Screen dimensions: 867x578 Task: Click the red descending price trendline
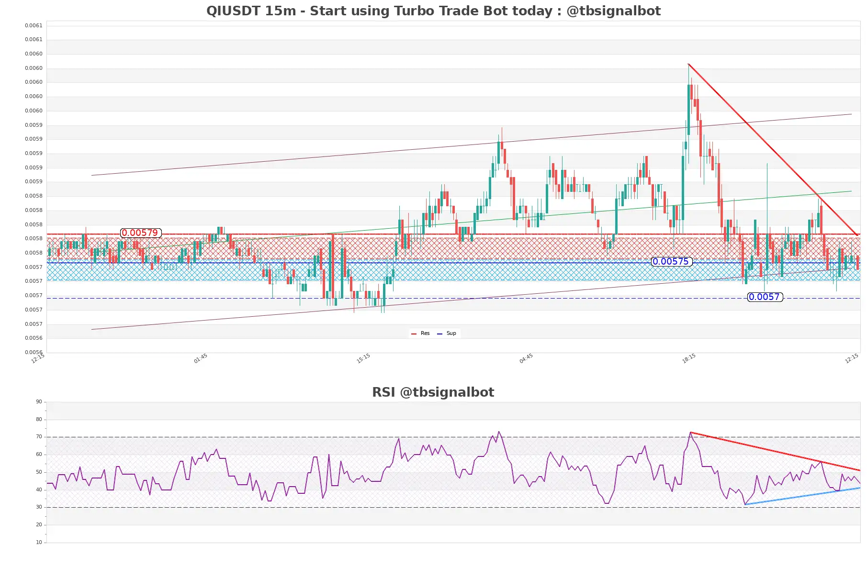pyautogui.click(x=773, y=150)
